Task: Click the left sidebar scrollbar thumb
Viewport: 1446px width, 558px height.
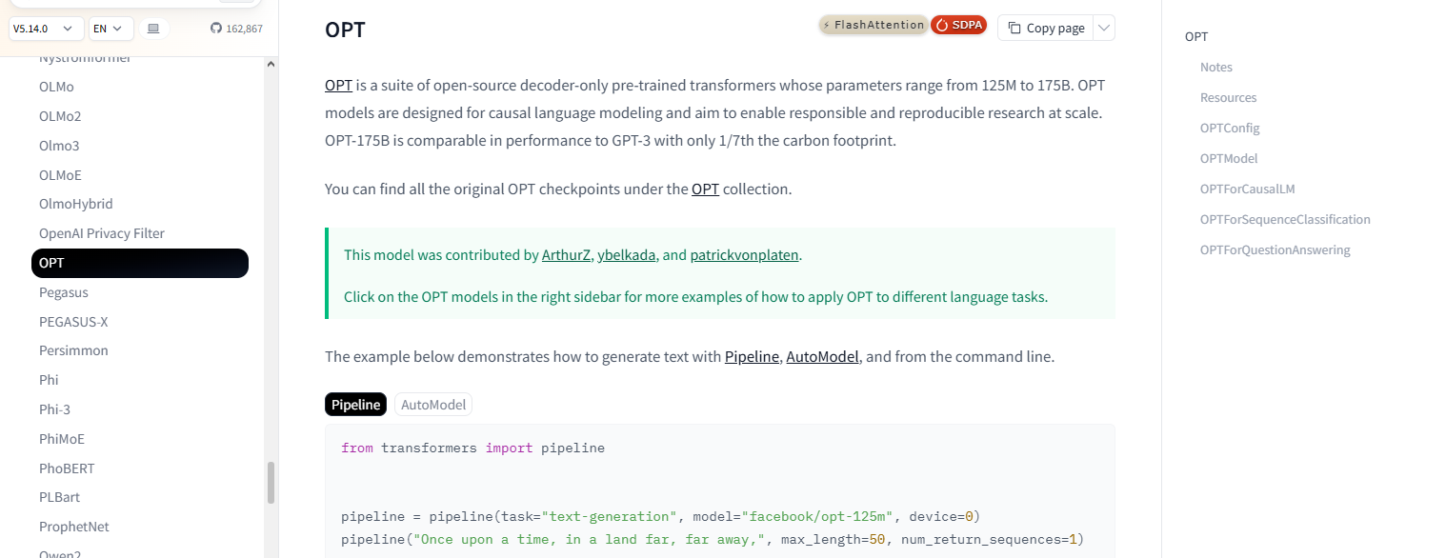Action: (x=271, y=483)
